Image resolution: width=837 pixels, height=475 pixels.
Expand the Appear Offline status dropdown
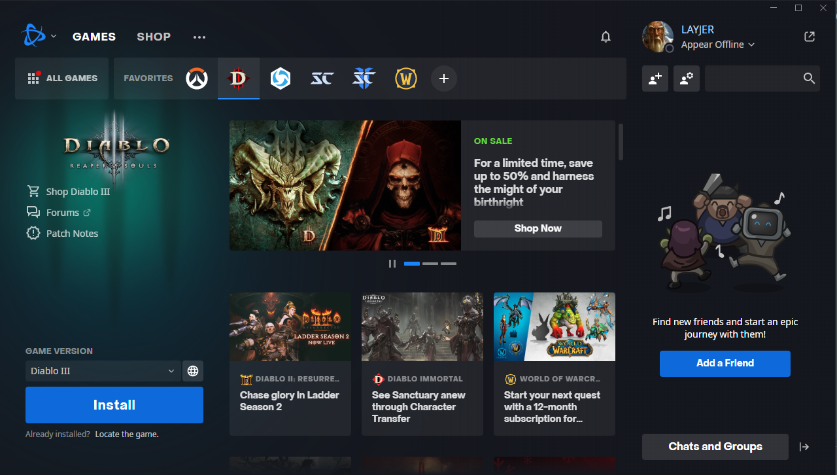[x=718, y=44]
